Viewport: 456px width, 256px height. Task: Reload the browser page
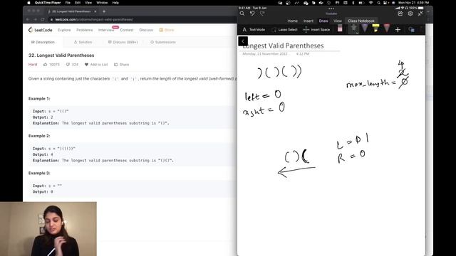pos(43,19)
